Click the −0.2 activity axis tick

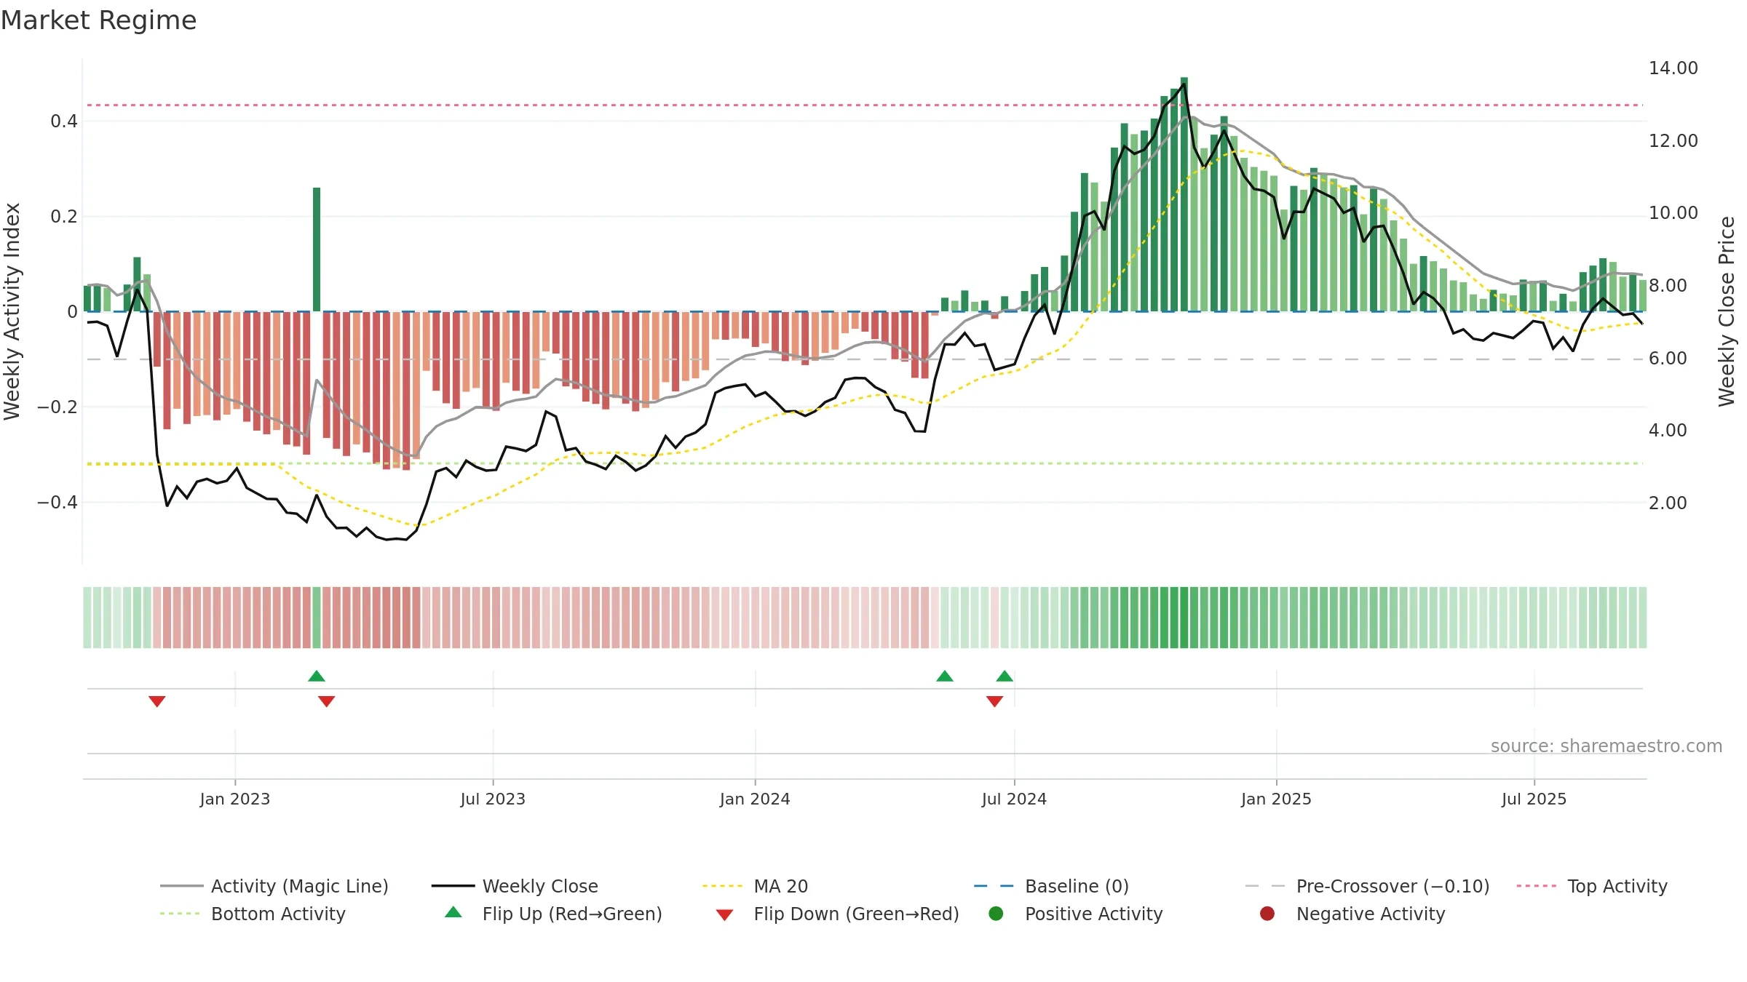[57, 407]
